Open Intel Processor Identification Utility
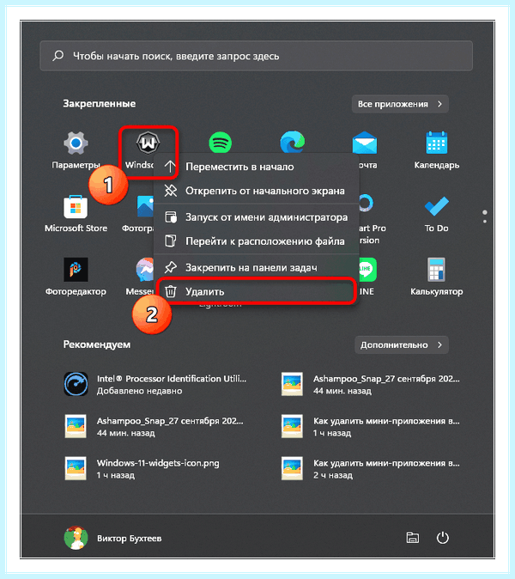Viewport: 515px width, 579px height. coord(155,384)
